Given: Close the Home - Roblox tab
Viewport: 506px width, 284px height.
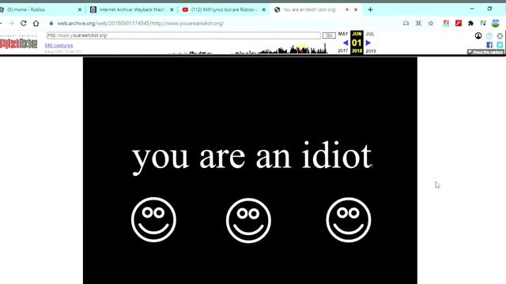Looking at the screenshot, I should [x=80, y=9].
